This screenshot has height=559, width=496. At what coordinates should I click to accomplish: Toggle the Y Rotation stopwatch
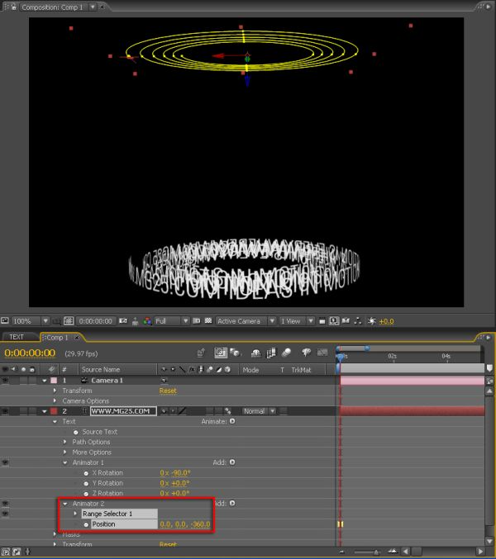point(86,484)
